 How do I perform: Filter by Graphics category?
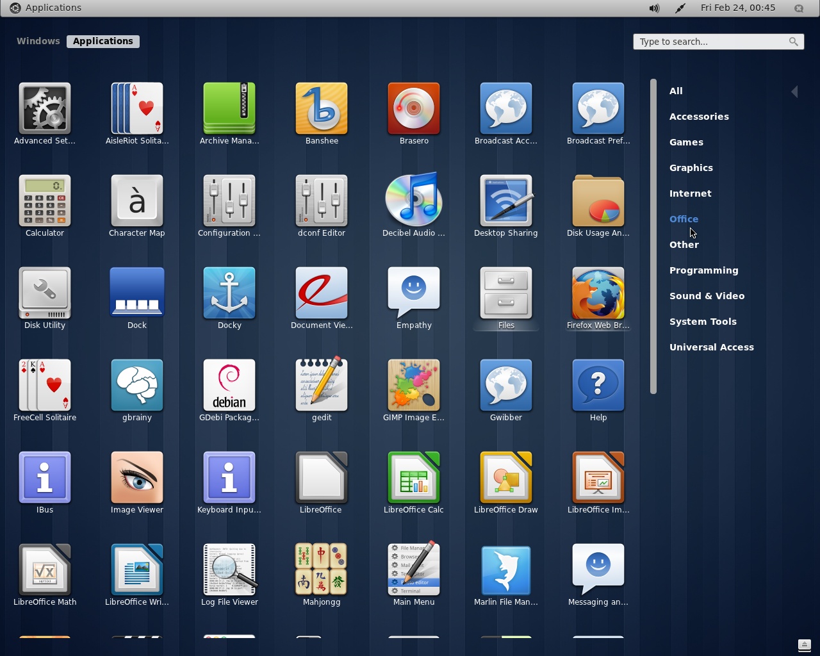(691, 168)
